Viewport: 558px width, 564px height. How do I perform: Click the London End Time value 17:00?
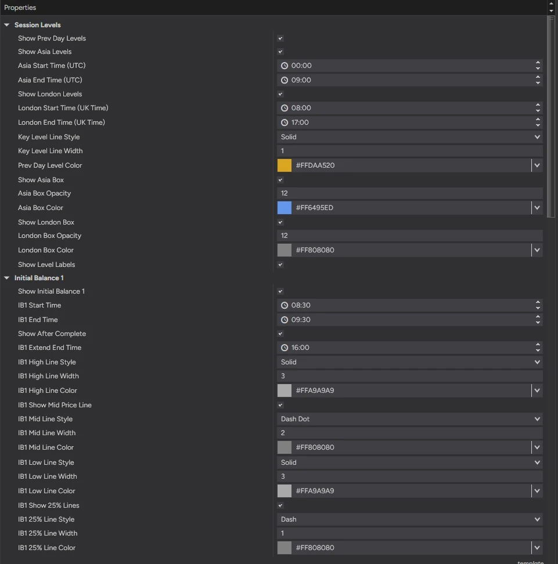coord(300,122)
